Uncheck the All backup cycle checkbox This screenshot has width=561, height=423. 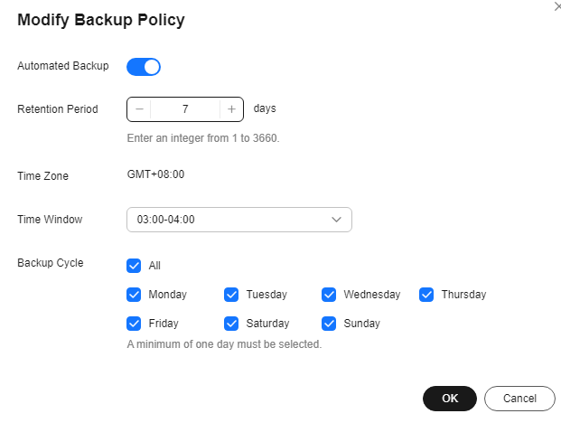135,266
